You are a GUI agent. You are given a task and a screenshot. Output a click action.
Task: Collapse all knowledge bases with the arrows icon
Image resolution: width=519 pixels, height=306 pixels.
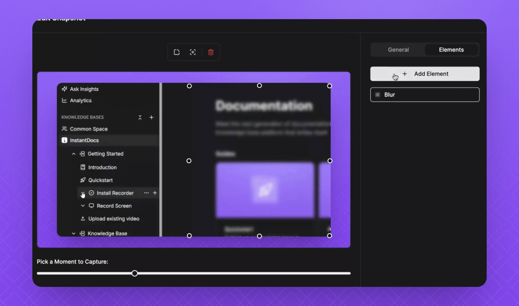coord(140,117)
